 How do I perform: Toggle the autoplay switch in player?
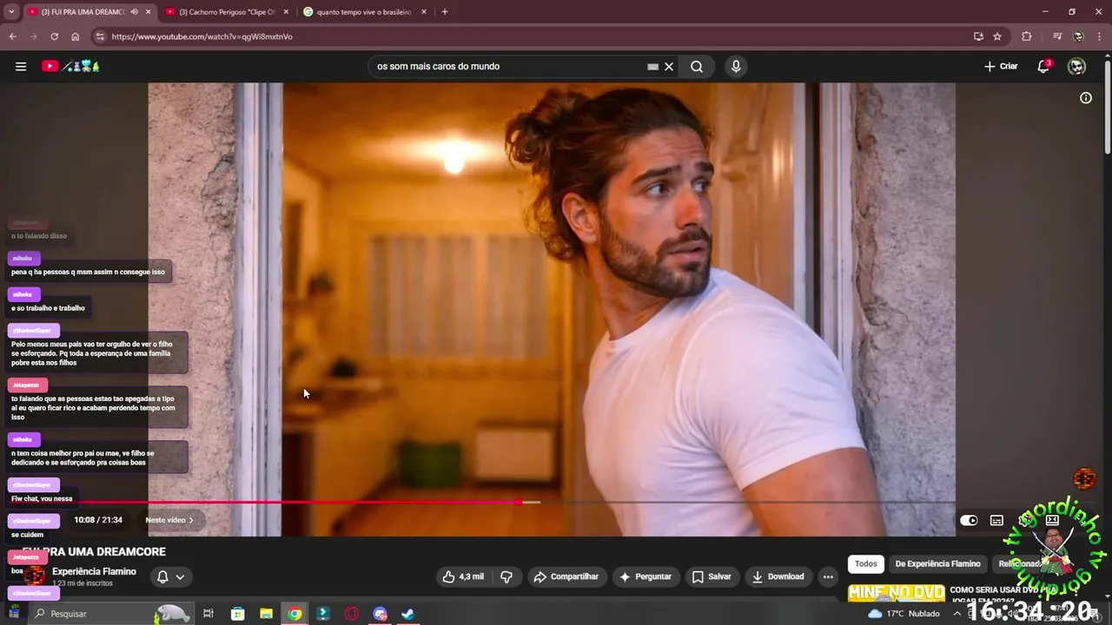coord(969,520)
